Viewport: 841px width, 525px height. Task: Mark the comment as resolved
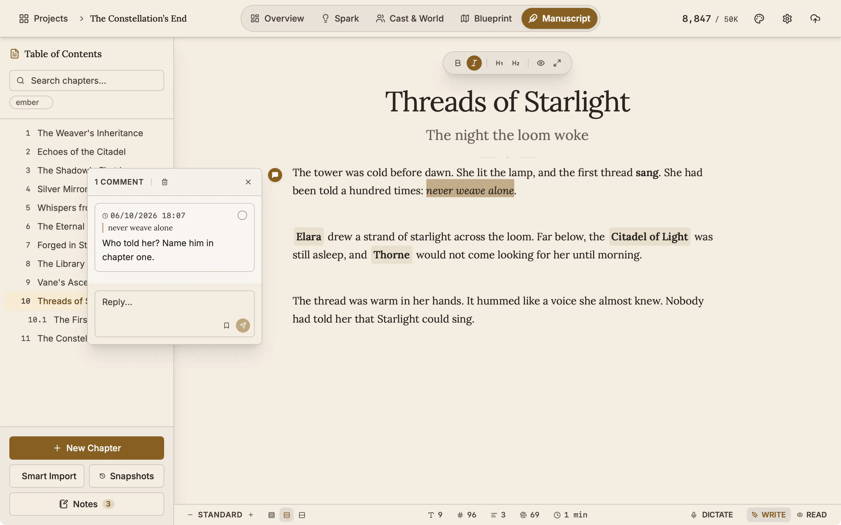click(242, 215)
